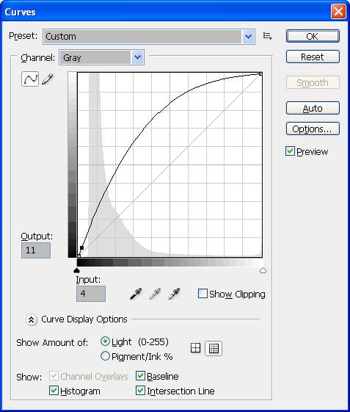Switch to detailed 10% grid icon
This screenshot has height=412, width=350.
click(214, 349)
